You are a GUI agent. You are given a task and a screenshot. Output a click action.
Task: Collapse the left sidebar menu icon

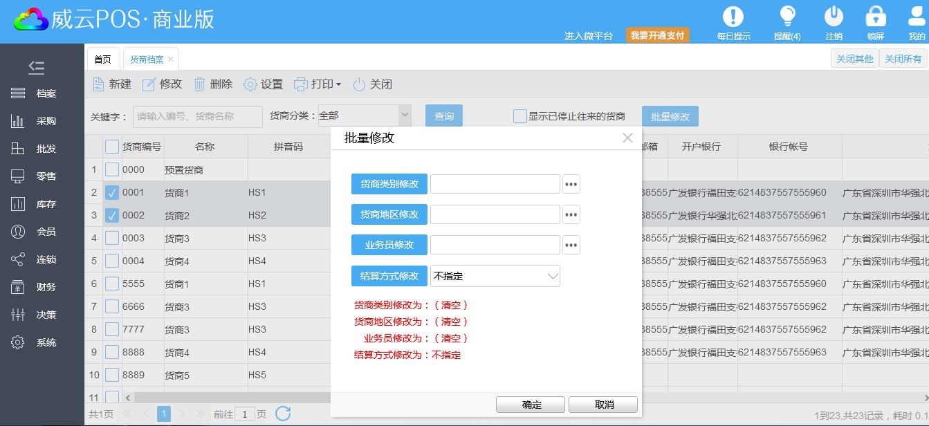pyautogui.click(x=37, y=67)
